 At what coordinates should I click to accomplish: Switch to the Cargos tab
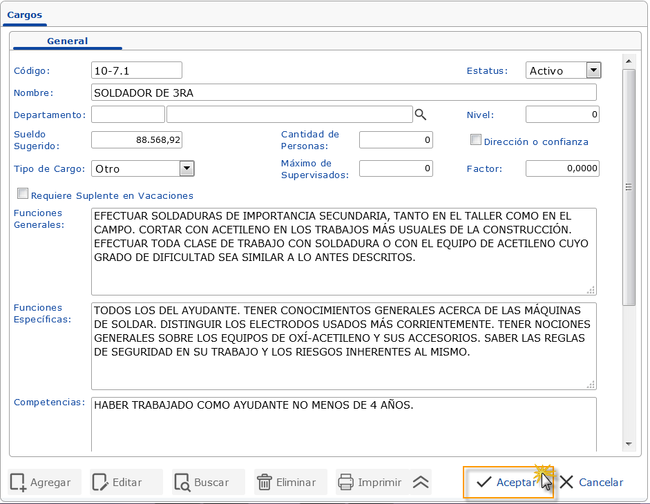point(25,14)
